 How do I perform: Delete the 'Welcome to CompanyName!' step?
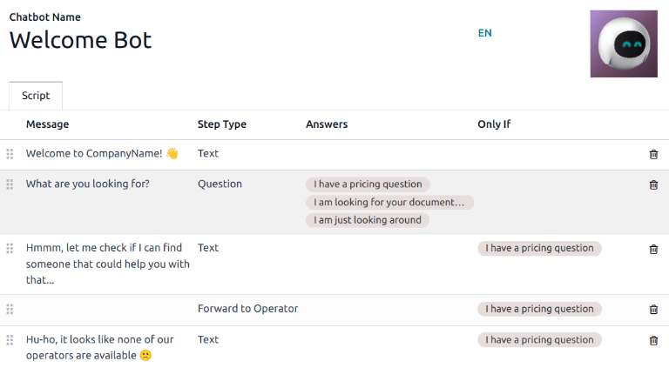click(x=653, y=154)
